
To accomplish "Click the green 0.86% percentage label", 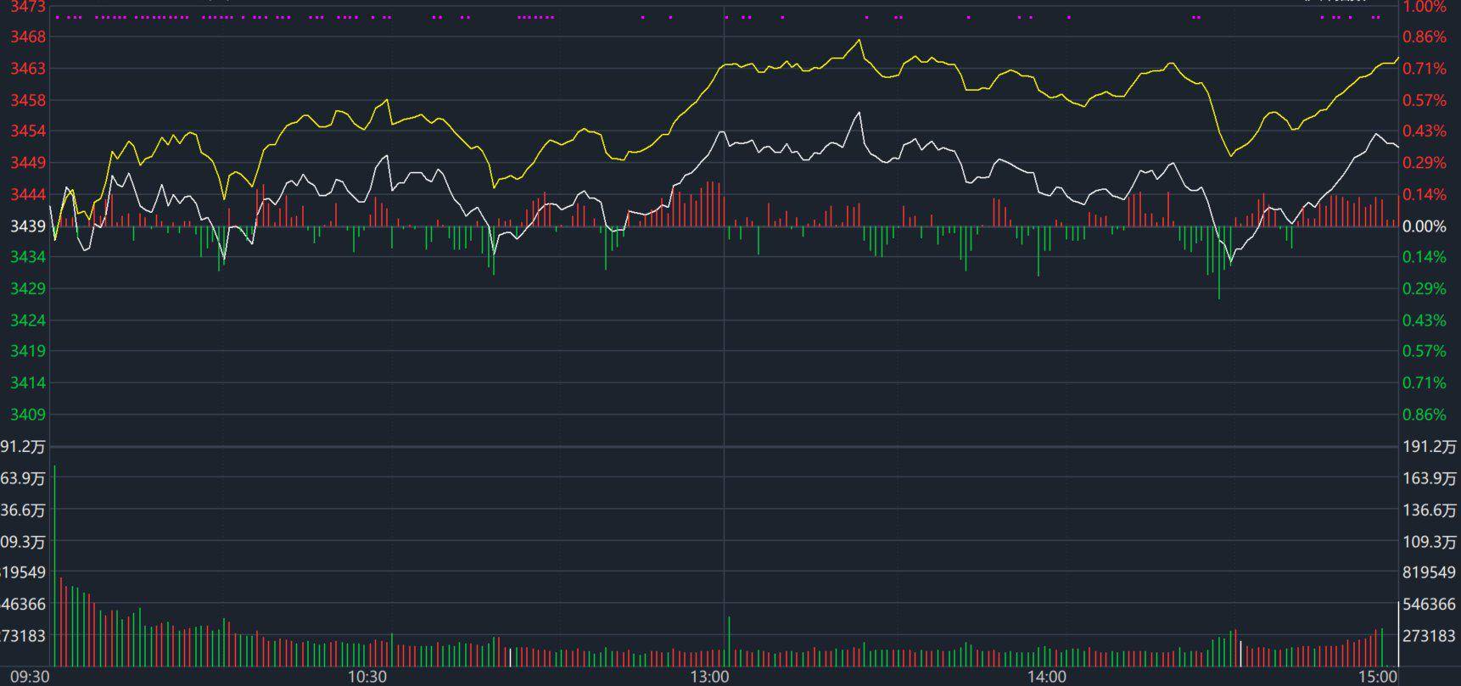I will pos(1425,415).
